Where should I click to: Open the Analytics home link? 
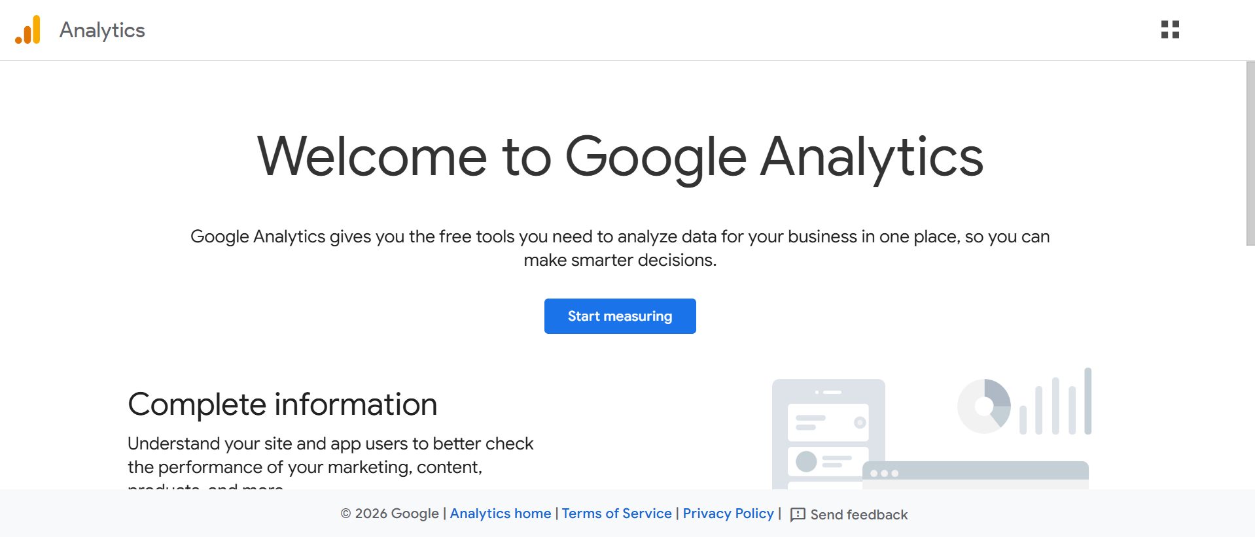[x=501, y=513]
